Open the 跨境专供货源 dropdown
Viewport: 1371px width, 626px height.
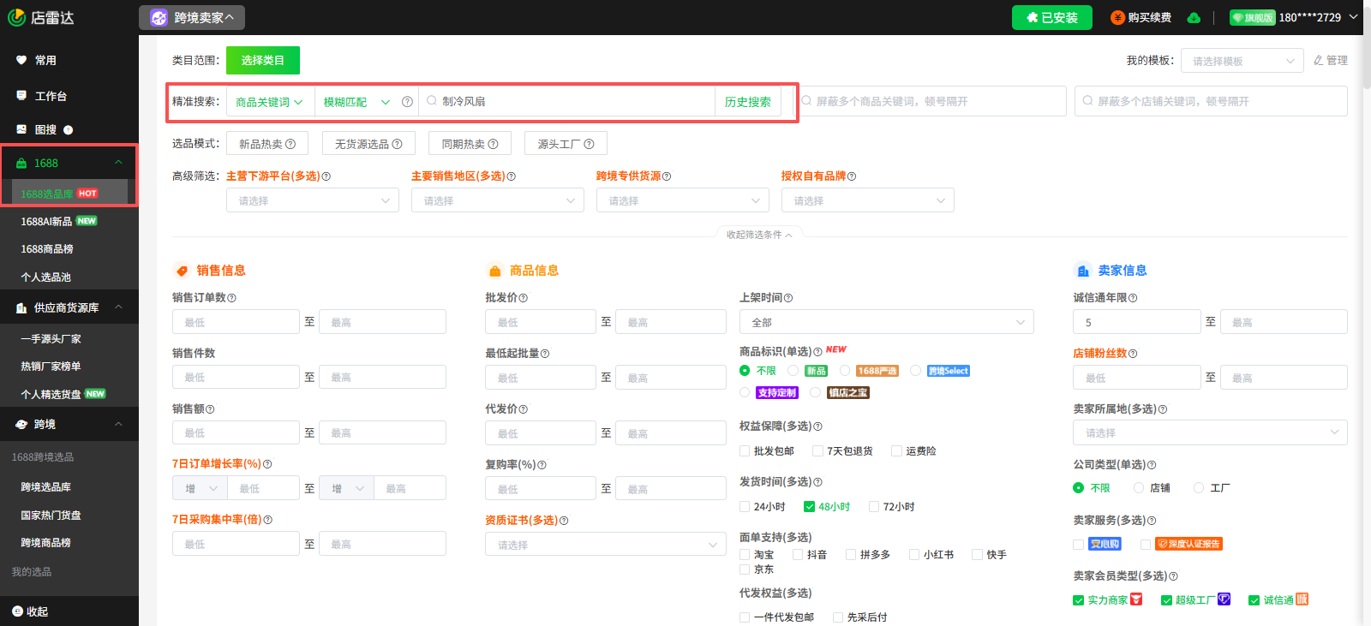click(683, 200)
